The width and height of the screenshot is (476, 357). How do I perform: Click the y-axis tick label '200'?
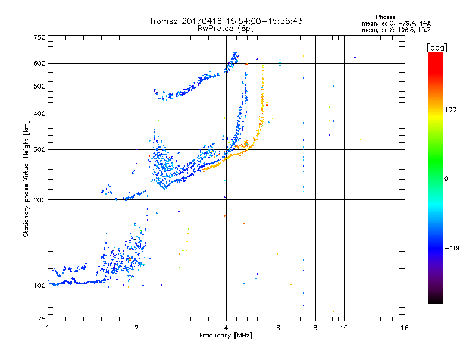pos(39,200)
